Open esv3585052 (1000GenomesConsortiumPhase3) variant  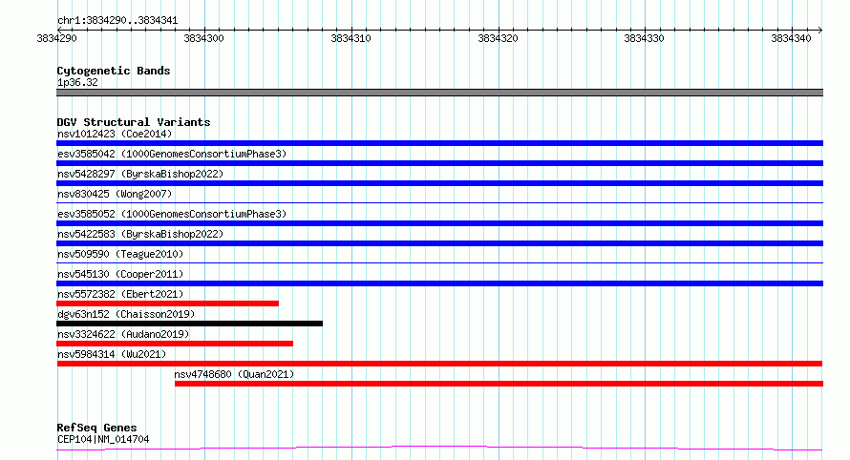coord(172,214)
